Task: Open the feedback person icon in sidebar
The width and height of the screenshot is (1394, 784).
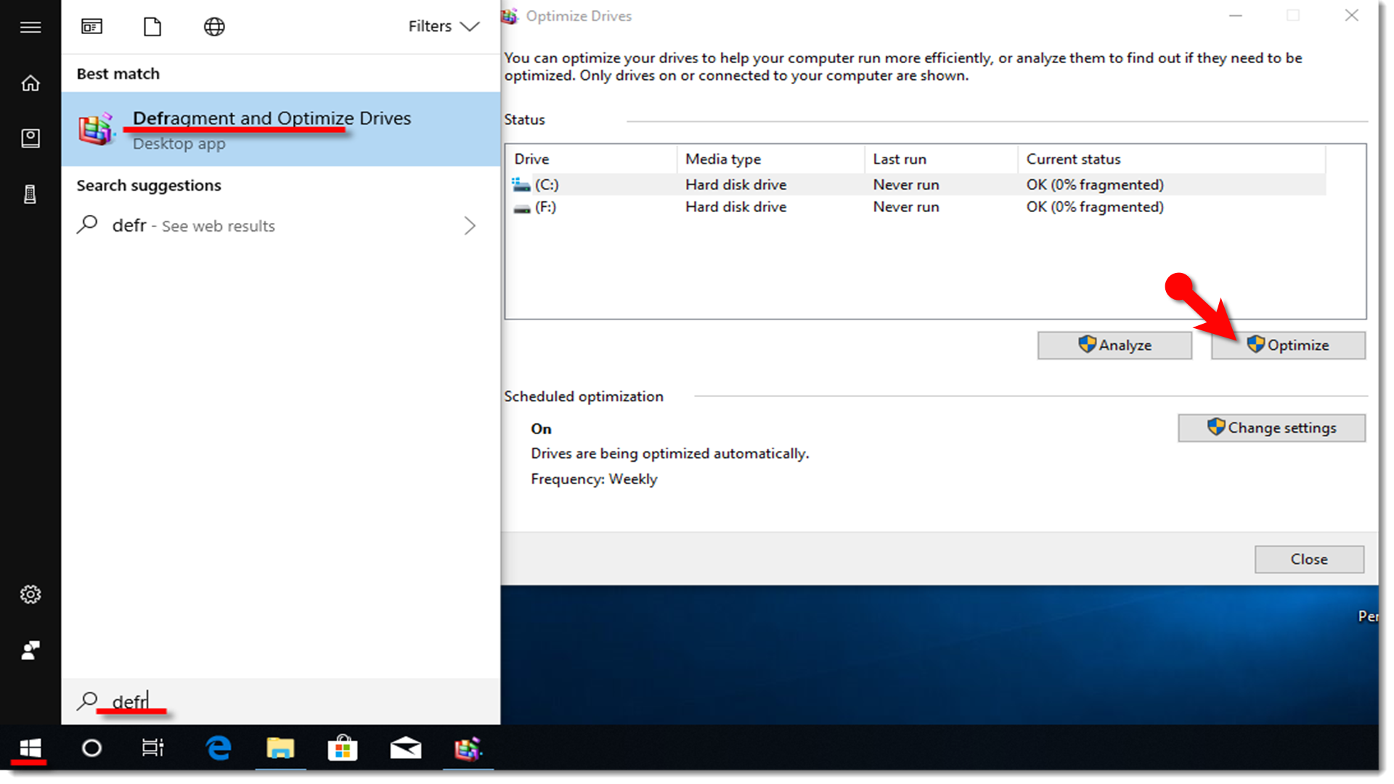Action: (30, 650)
